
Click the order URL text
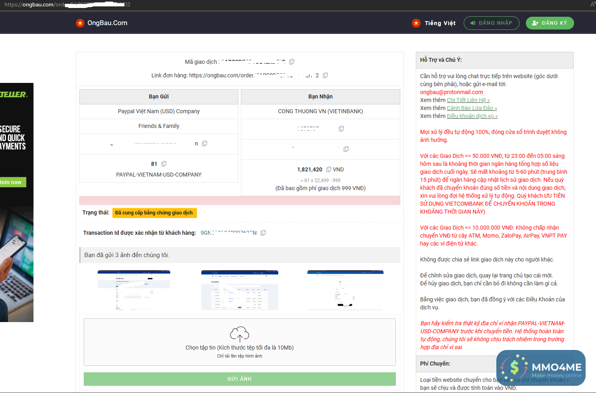pyautogui.click(x=254, y=75)
